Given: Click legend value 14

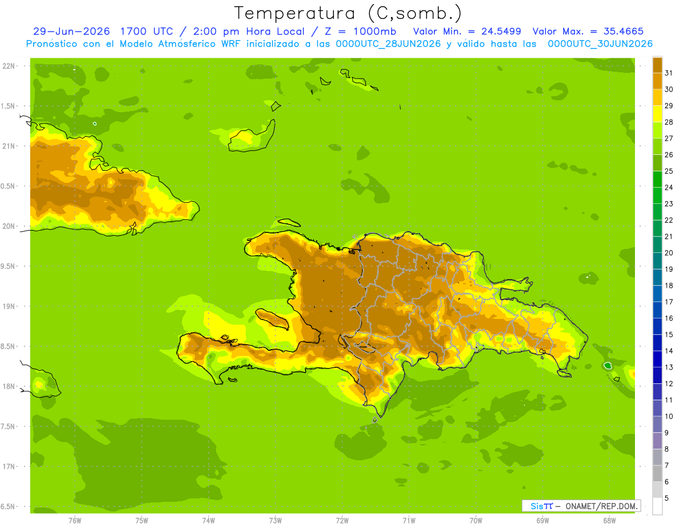Looking at the screenshot, I should pos(669,350).
